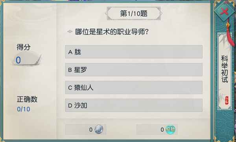Screen dimensions: 236x142
Task: Select answer D 沙加
Action: (x=134, y=106)
